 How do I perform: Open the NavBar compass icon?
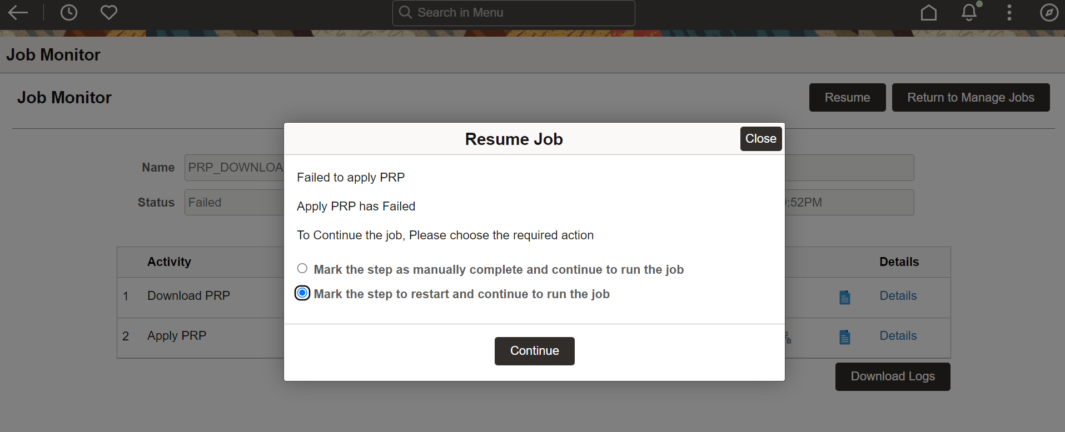(x=1049, y=13)
